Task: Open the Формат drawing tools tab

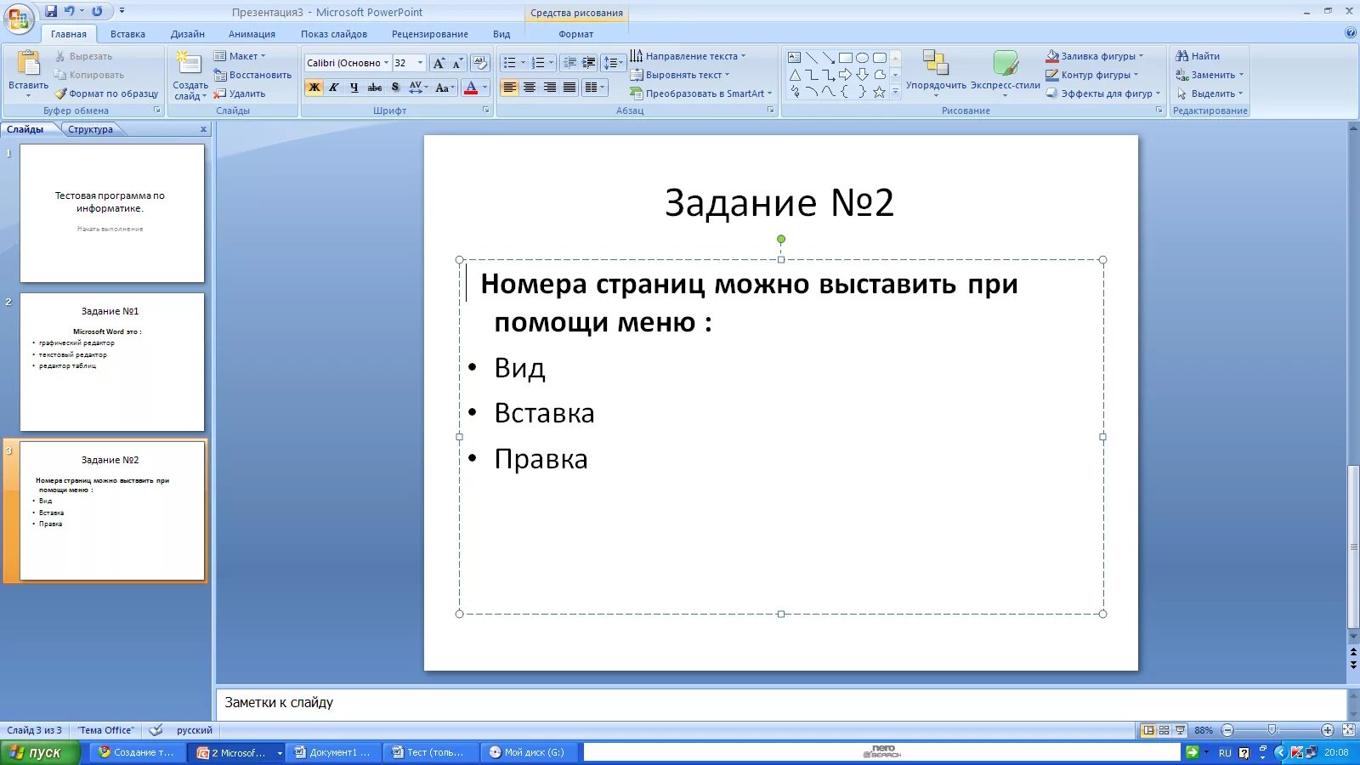Action: coord(576,34)
